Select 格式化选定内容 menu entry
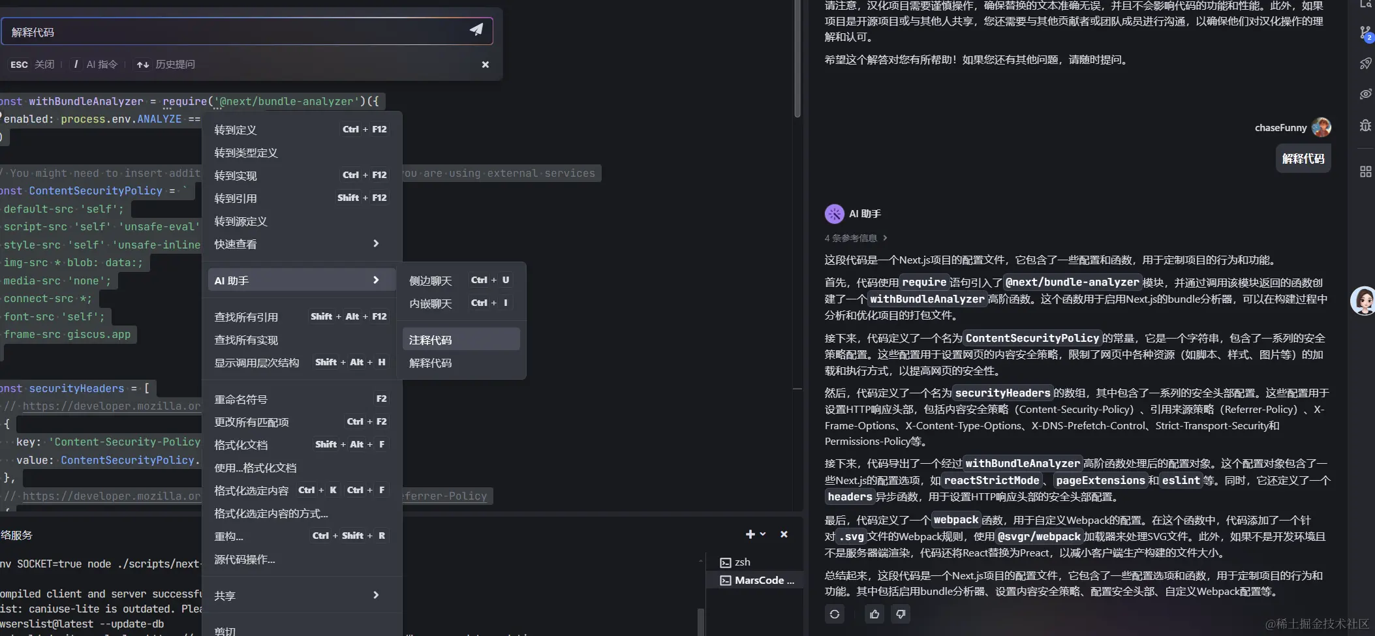 pos(301,491)
